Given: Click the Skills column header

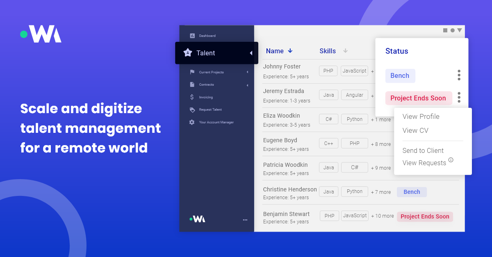Looking at the screenshot, I should coord(328,51).
